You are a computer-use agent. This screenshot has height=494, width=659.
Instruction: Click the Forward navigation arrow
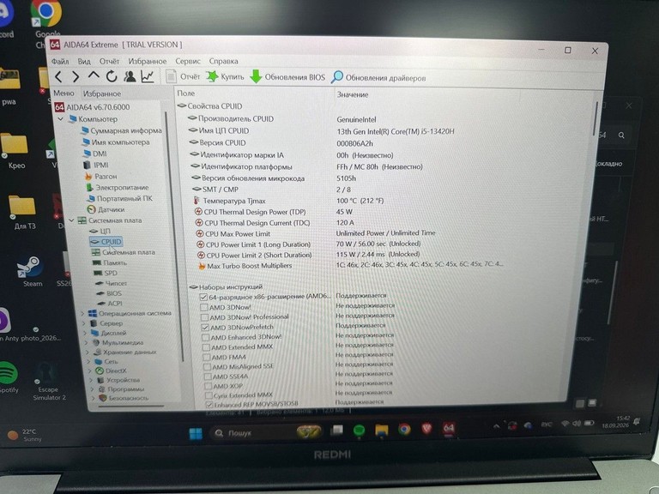pyautogui.click(x=76, y=76)
